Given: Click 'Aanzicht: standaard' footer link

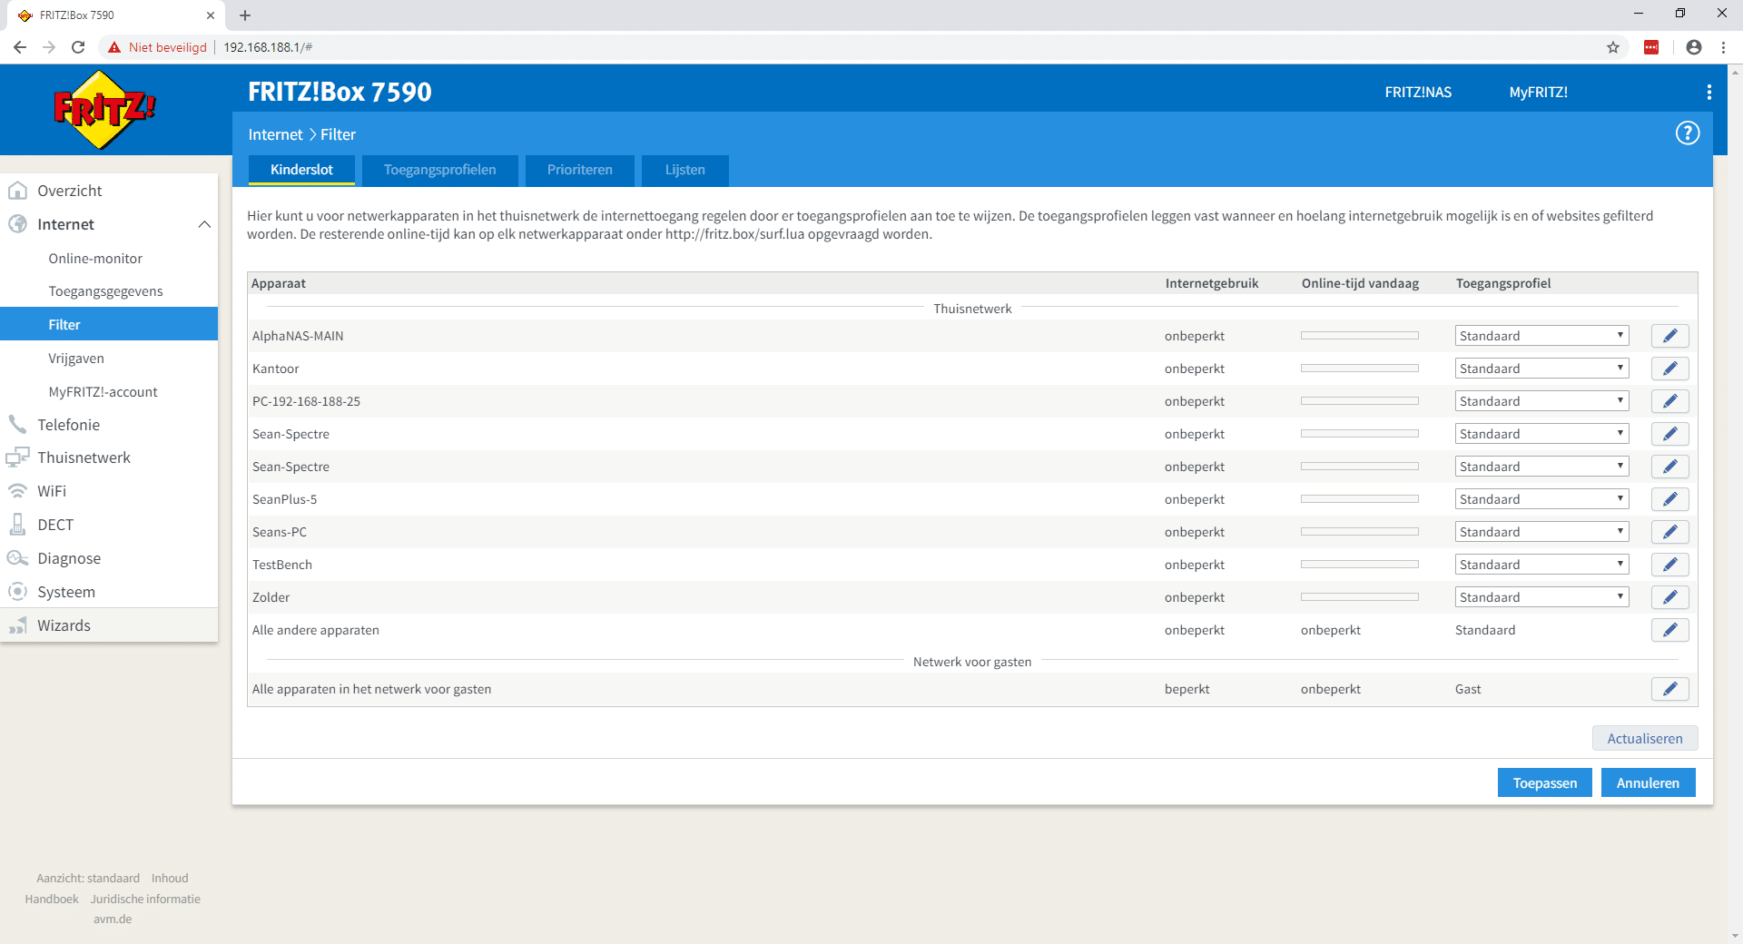Looking at the screenshot, I should coord(88,878).
